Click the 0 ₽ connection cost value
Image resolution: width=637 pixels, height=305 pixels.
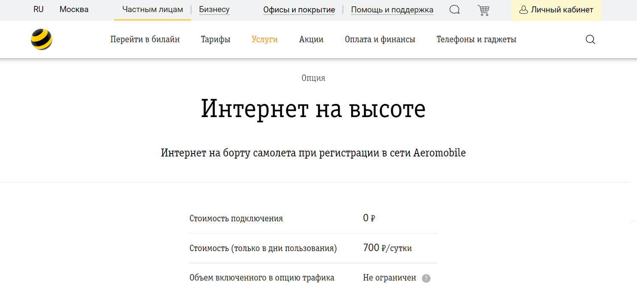click(369, 218)
